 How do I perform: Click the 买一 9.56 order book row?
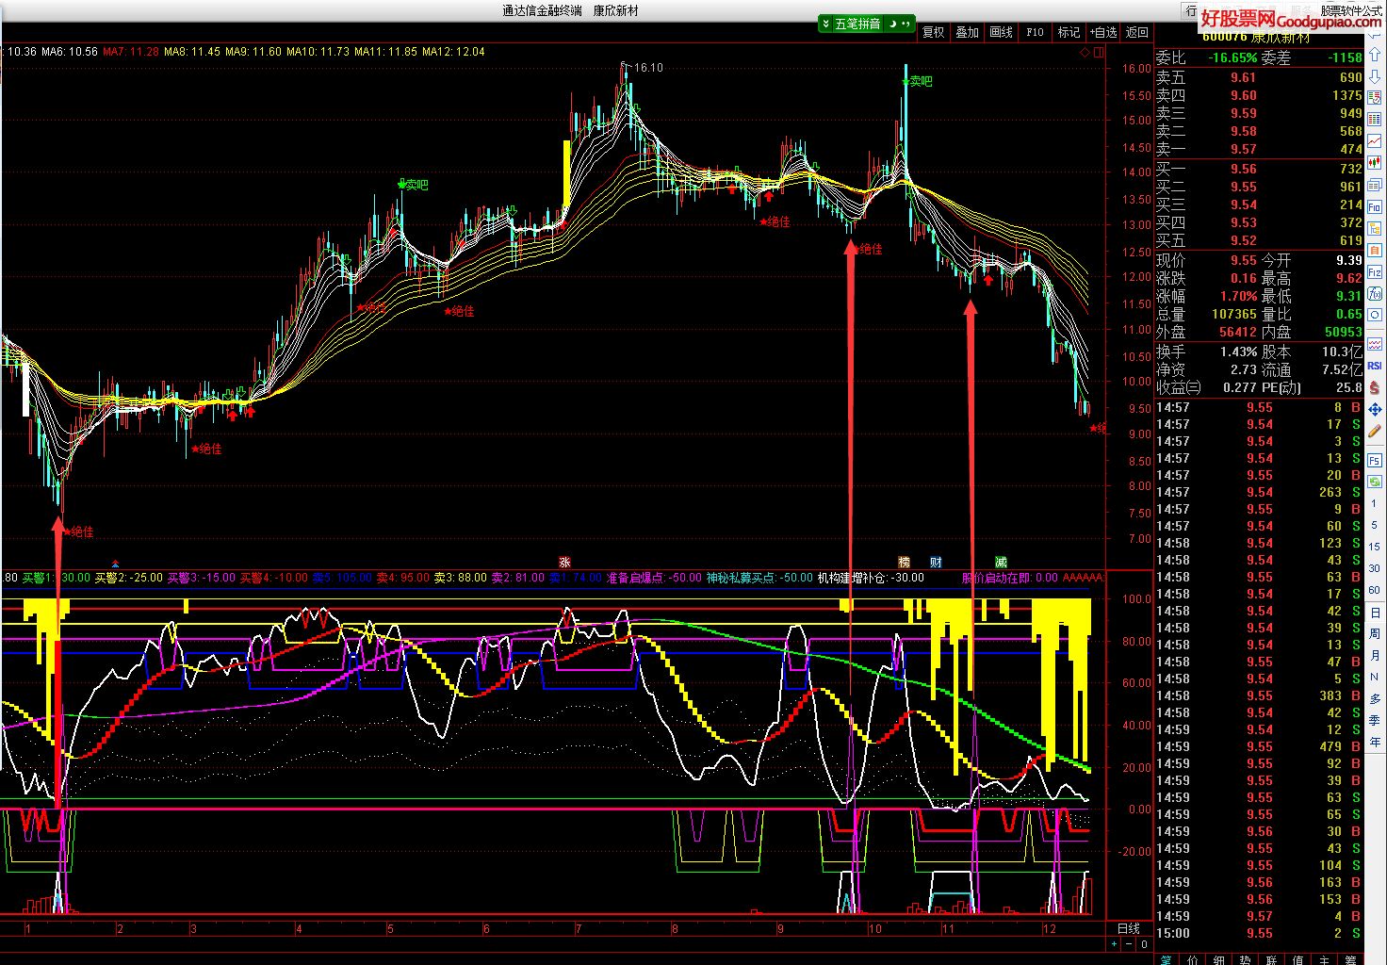(1259, 169)
